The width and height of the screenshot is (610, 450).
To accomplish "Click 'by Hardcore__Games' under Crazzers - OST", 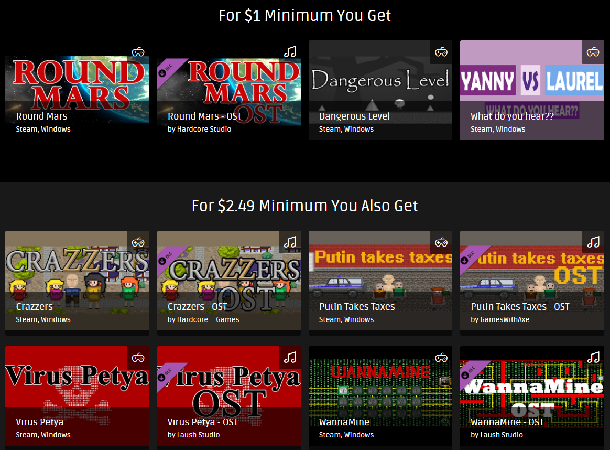I will [203, 319].
